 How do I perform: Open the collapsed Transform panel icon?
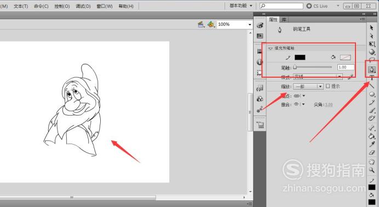pyautogui.click(x=260, y=72)
